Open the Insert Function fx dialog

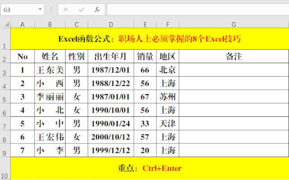point(97,9)
